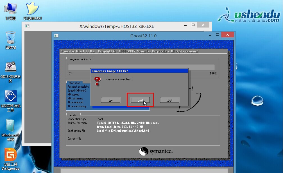The width and height of the screenshot is (283, 173).
Task: Click the 'Statistics' group heading
Action: [x=74, y=83]
